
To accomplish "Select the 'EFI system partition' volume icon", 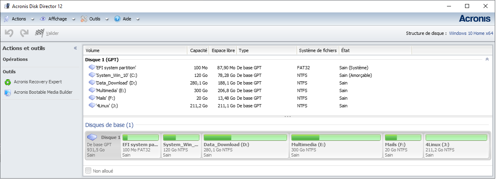I will tap(92, 68).
